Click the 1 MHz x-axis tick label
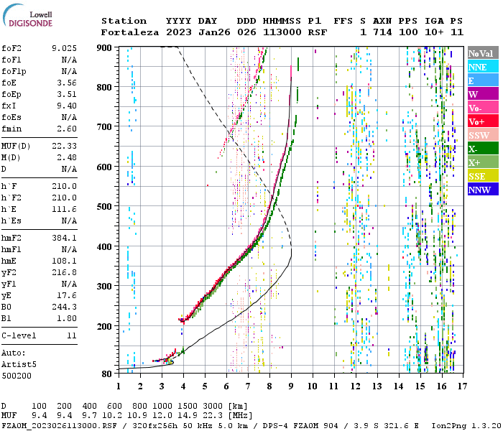Image resolution: width=503 pixels, height=431 pixels. [119, 386]
